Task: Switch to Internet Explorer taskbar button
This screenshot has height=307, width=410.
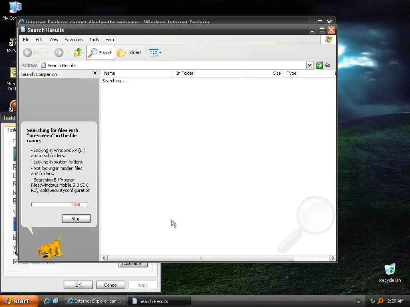Action: tap(95, 301)
